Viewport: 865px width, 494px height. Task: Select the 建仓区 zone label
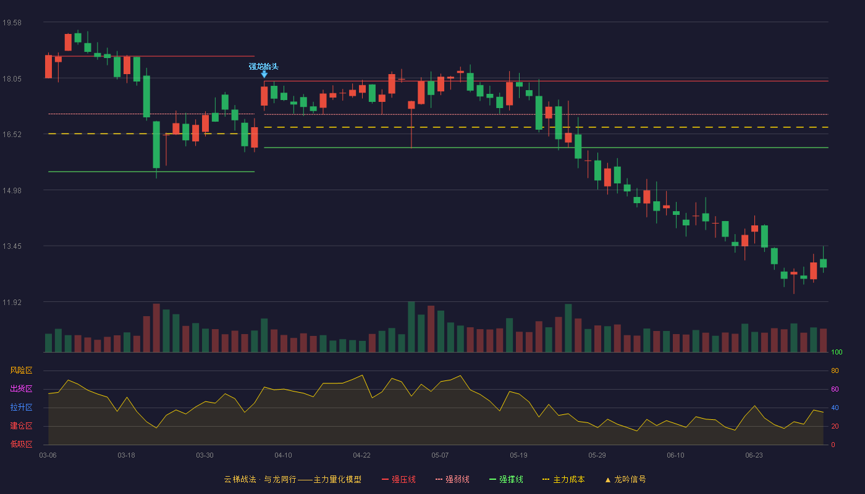(21, 426)
